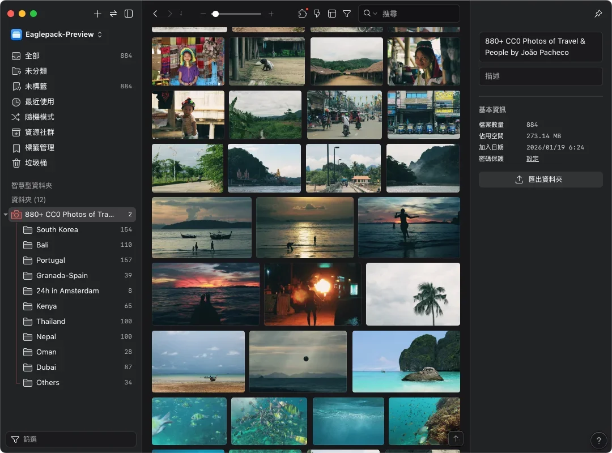Click the thumbnail size zoom slider
Screen dimensions: 612x453
(237, 14)
